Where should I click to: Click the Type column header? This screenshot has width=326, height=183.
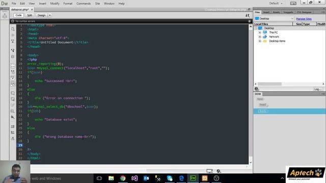coord(309,24)
